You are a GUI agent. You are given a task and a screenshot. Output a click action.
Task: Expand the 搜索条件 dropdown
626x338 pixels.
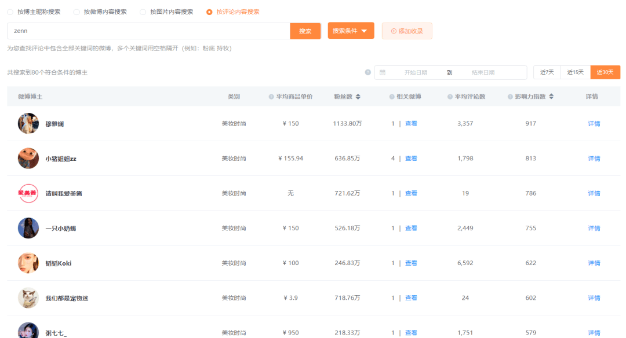(x=351, y=31)
